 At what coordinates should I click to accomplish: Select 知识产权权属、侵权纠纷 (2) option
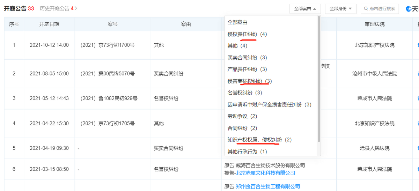click(259, 140)
